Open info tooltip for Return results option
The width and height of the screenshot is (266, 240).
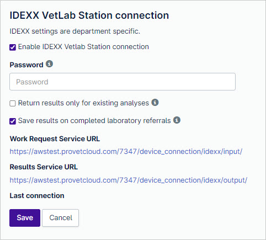point(155,102)
